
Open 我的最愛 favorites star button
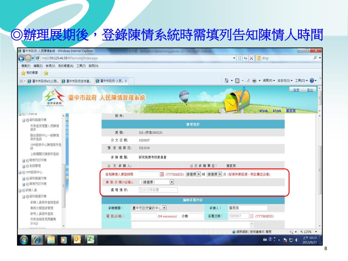pyautogui.click(x=30, y=73)
